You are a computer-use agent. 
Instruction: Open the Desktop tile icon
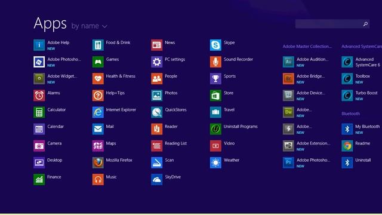pos(39,162)
